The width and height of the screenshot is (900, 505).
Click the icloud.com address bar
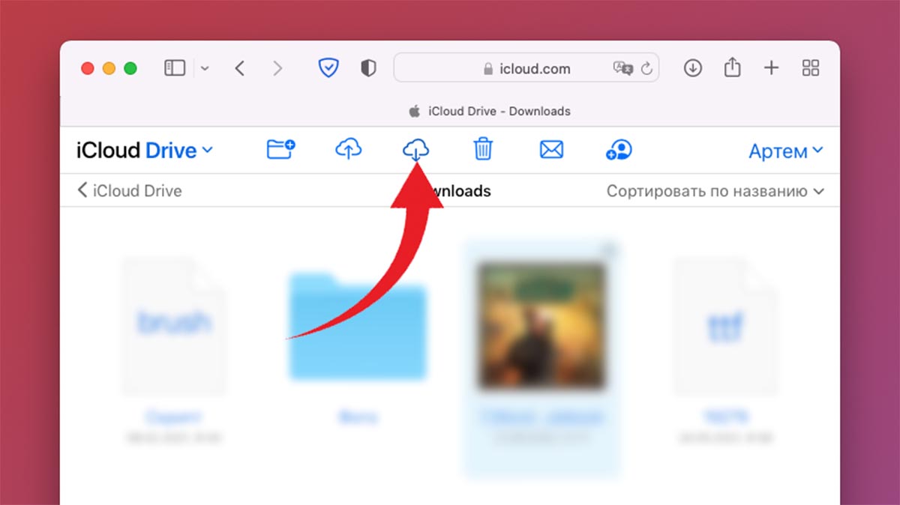526,67
